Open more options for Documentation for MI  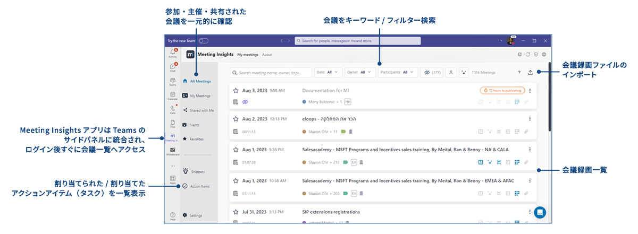tap(530, 90)
